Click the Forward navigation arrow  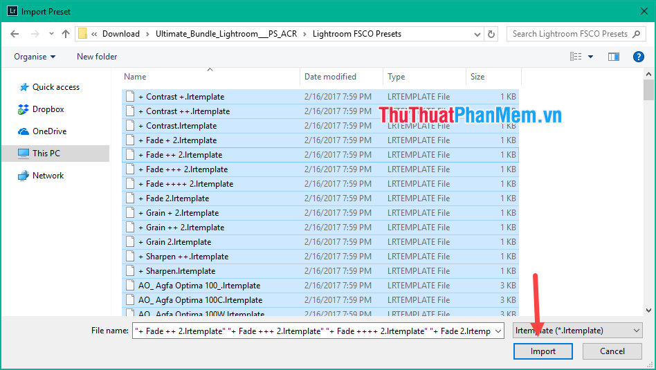coord(35,34)
